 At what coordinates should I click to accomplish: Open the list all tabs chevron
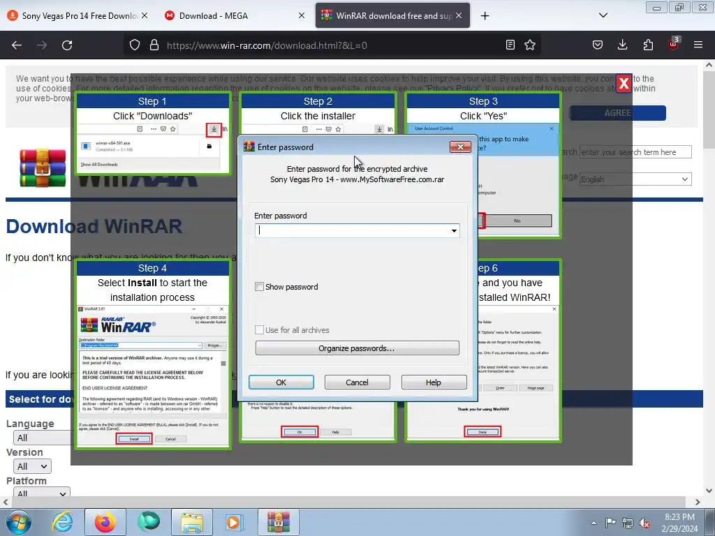(603, 15)
